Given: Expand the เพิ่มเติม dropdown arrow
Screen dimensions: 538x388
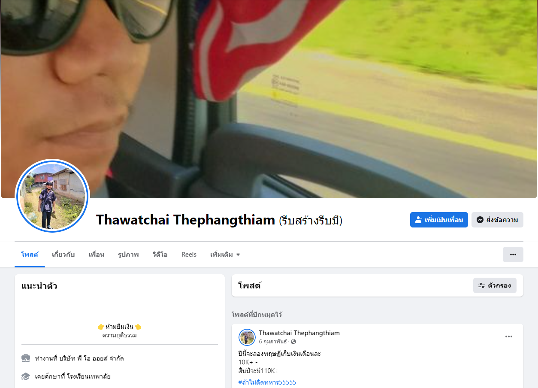Looking at the screenshot, I should coord(238,255).
